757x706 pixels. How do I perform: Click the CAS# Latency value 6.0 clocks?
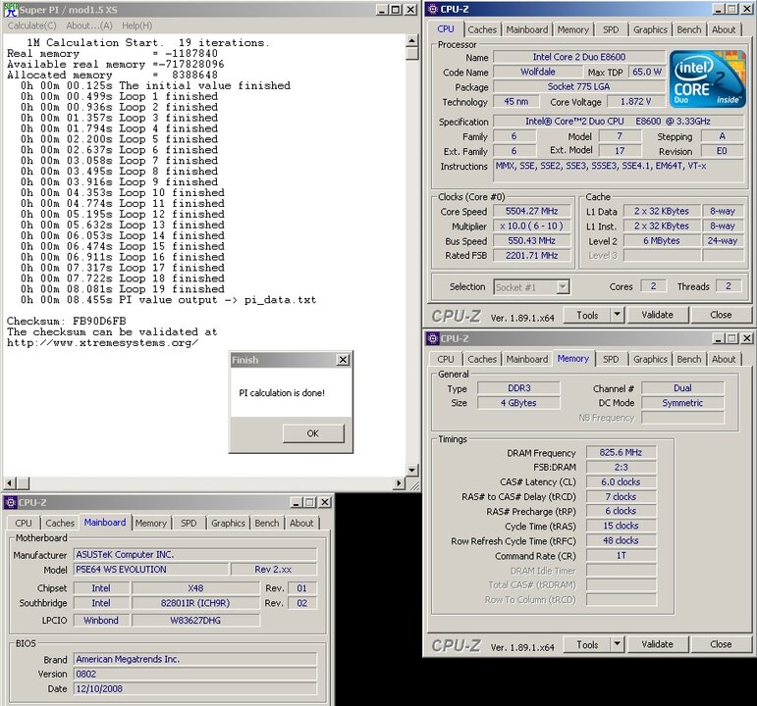pyautogui.click(x=621, y=481)
